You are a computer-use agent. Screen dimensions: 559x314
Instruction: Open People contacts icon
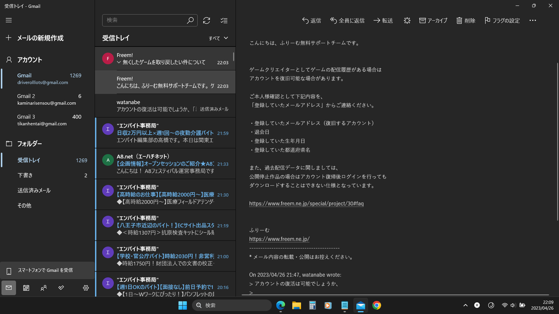click(x=44, y=288)
